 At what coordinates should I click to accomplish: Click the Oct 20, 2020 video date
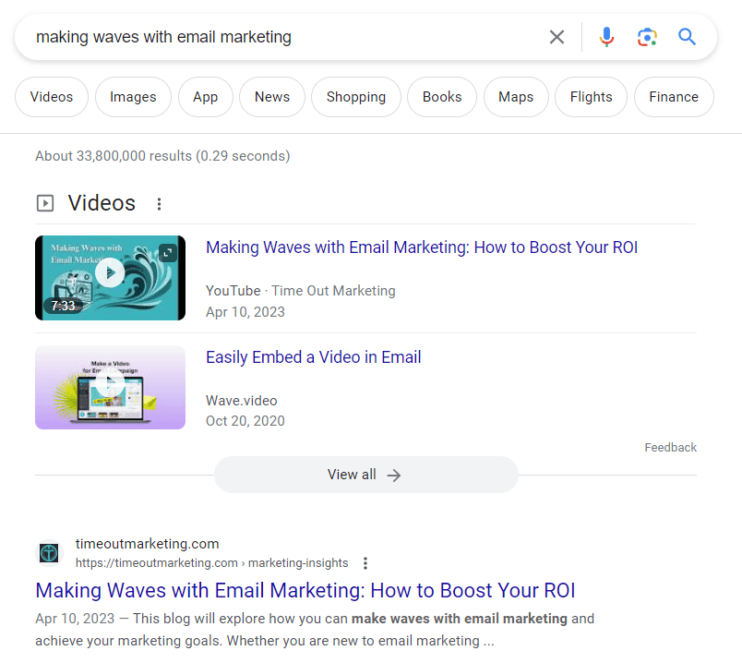[x=245, y=421]
